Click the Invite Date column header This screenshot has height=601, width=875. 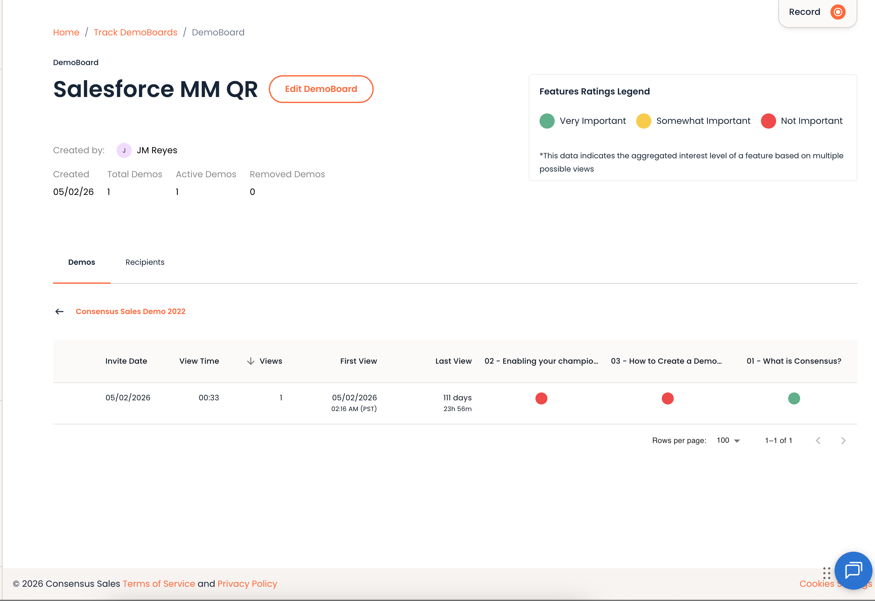pyautogui.click(x=126, y=361)
